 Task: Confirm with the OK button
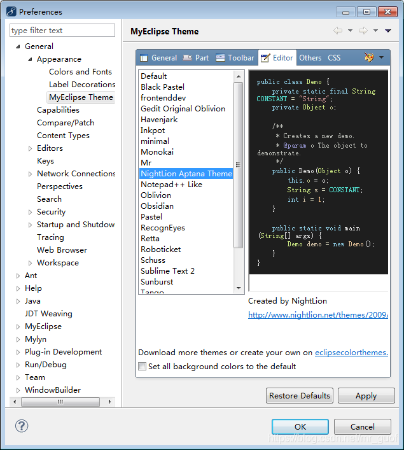pyautogui.click(x=300, y=426)
